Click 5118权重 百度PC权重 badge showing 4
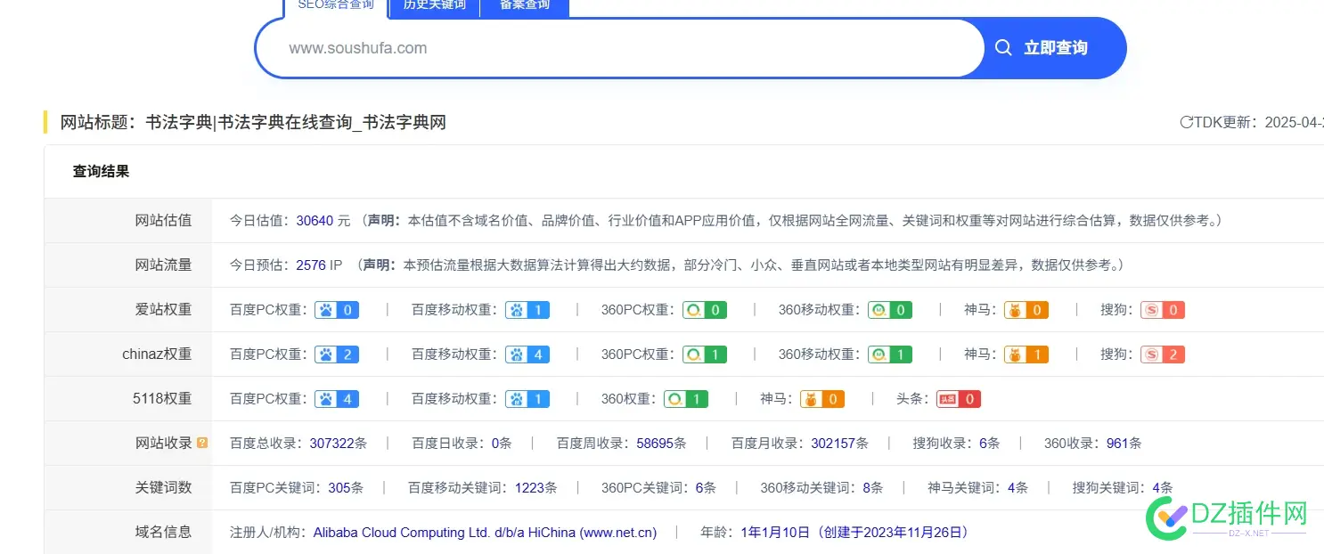This screenshot has height=554, width=1324. click(x=337, y=399)
